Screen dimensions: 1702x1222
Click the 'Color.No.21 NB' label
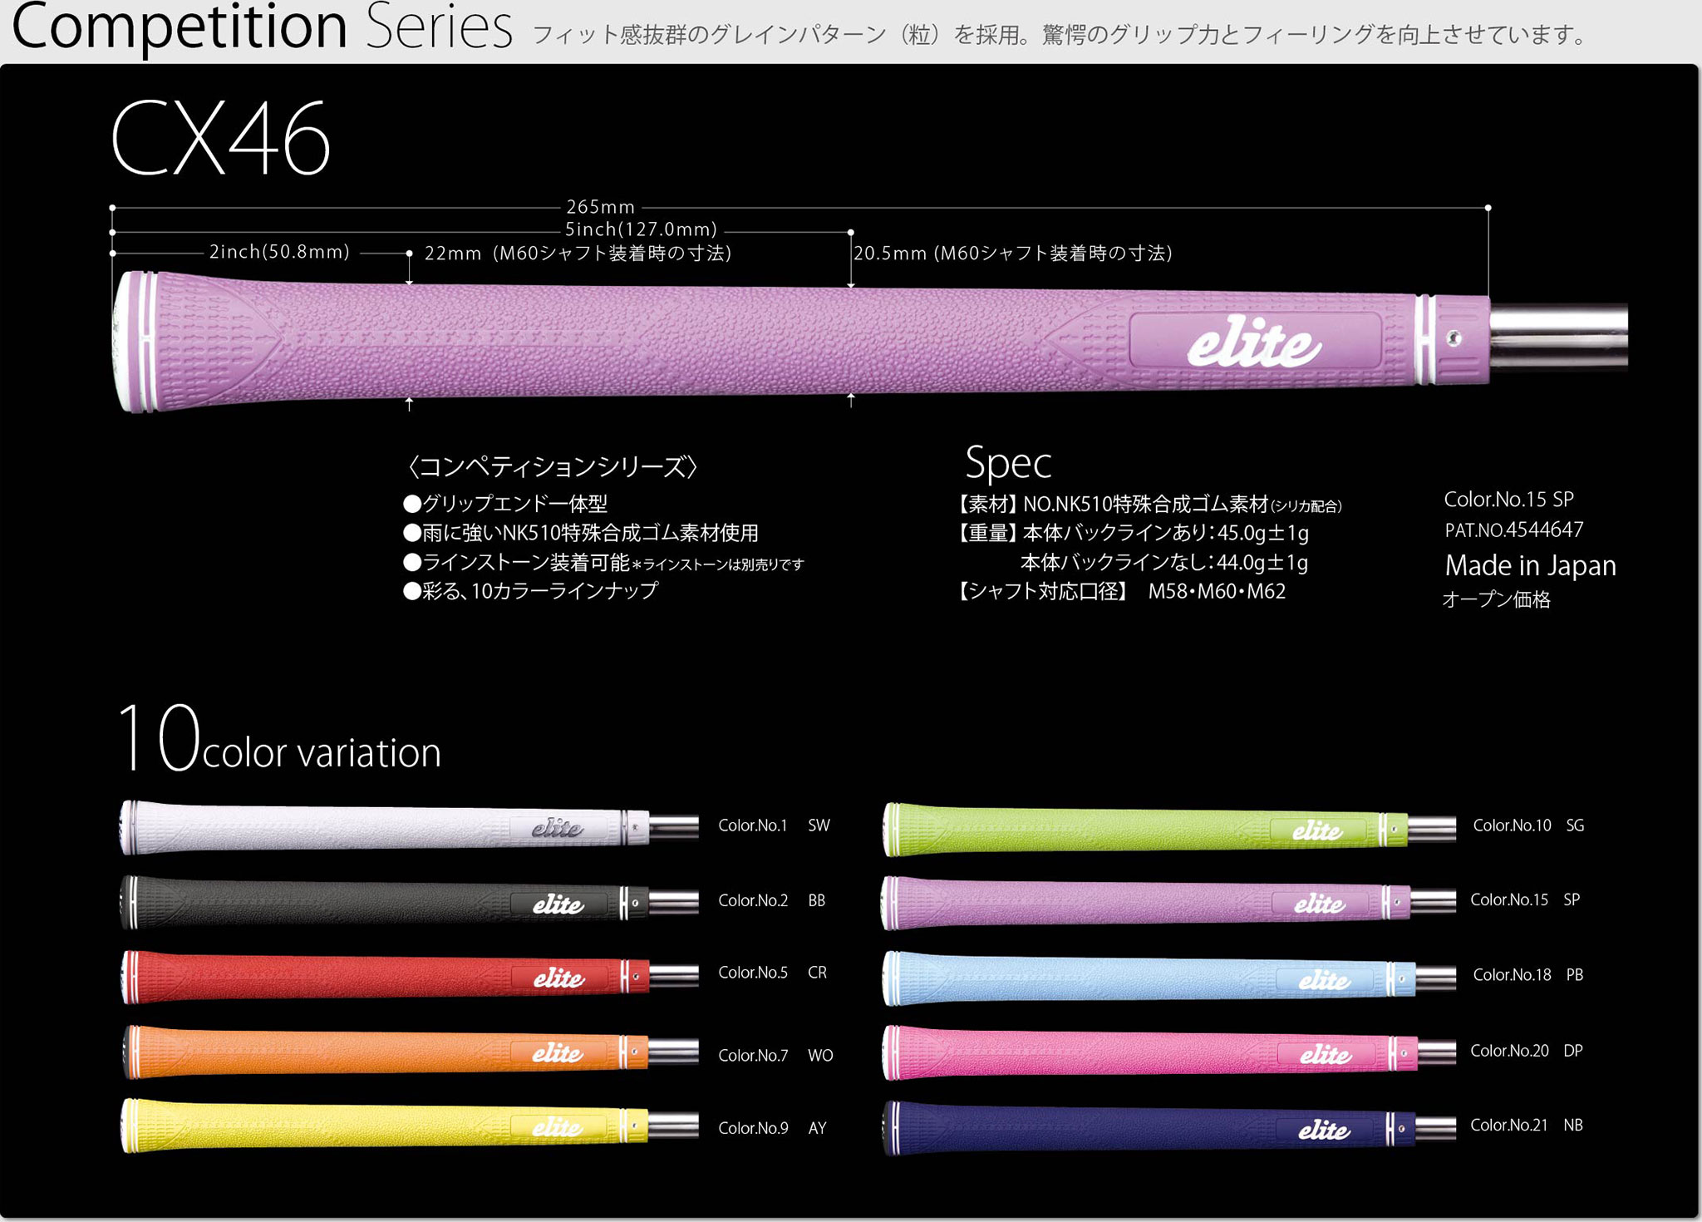(x=1527, y=1125)
